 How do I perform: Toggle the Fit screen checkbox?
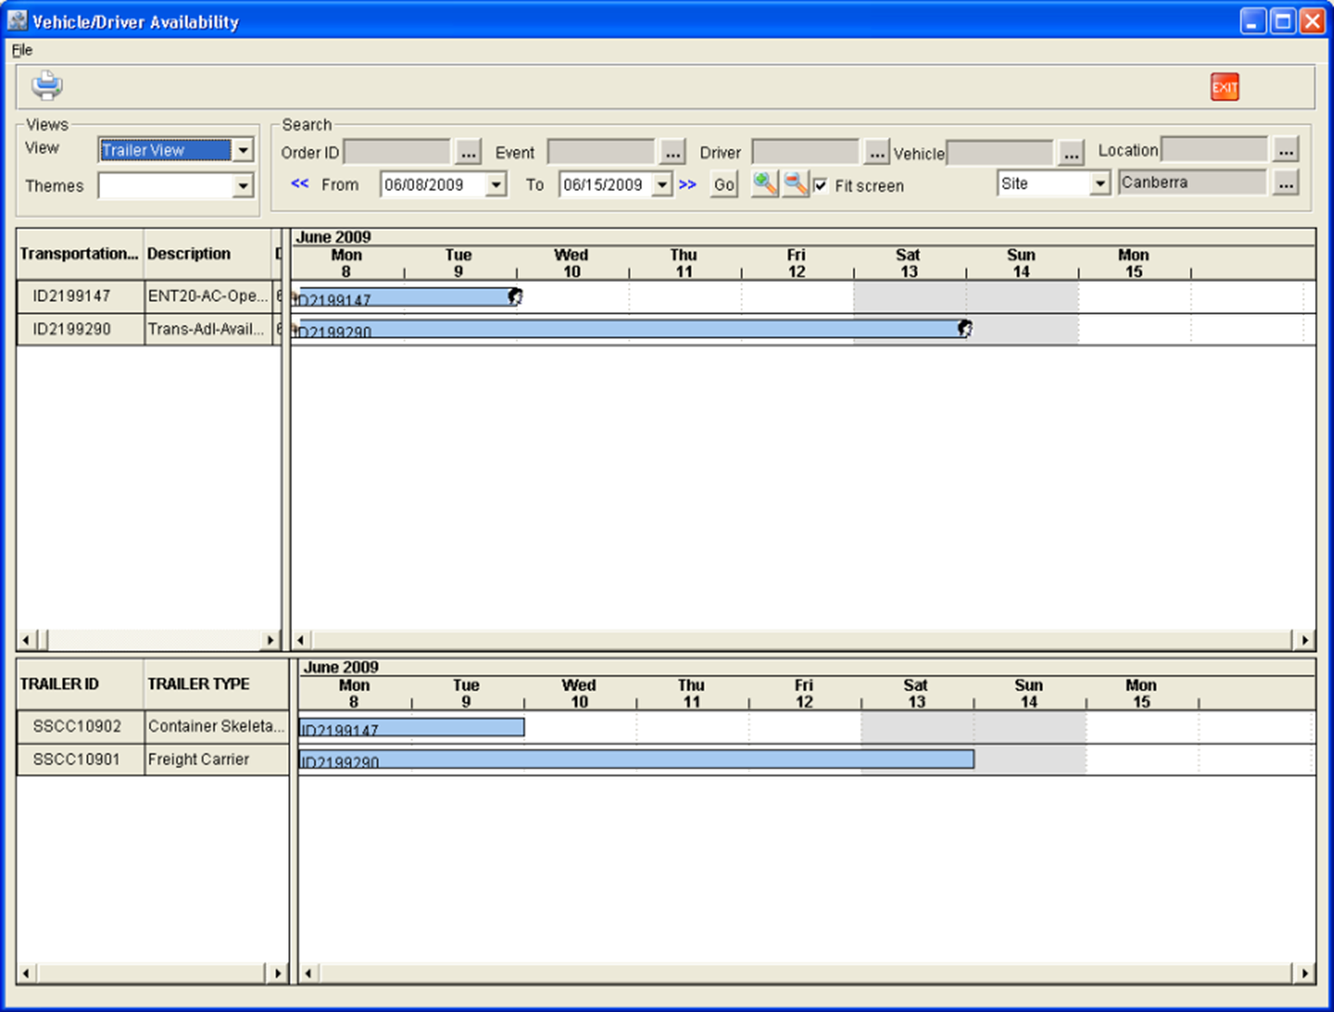821,185
